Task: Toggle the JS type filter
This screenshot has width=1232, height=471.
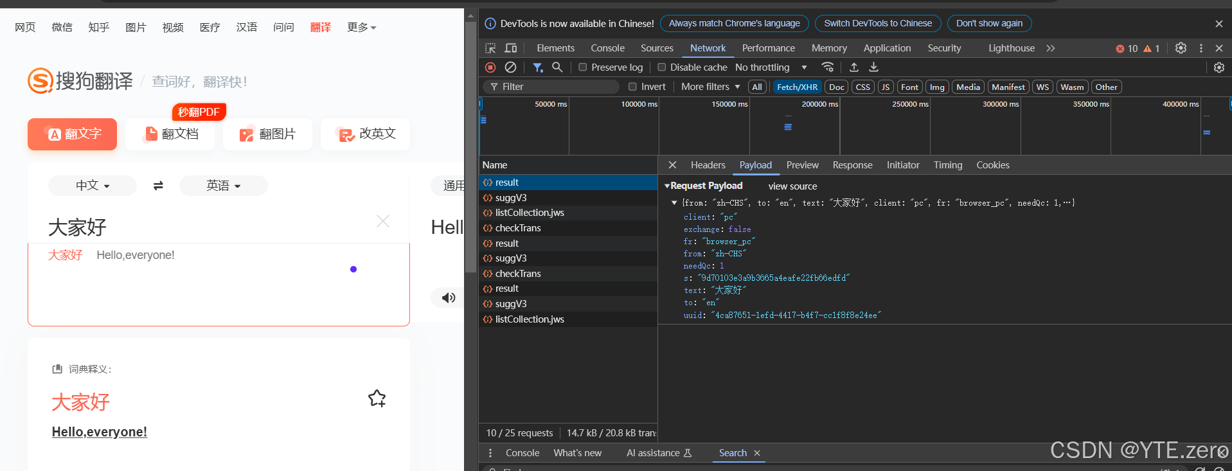Action: [886, 87]
